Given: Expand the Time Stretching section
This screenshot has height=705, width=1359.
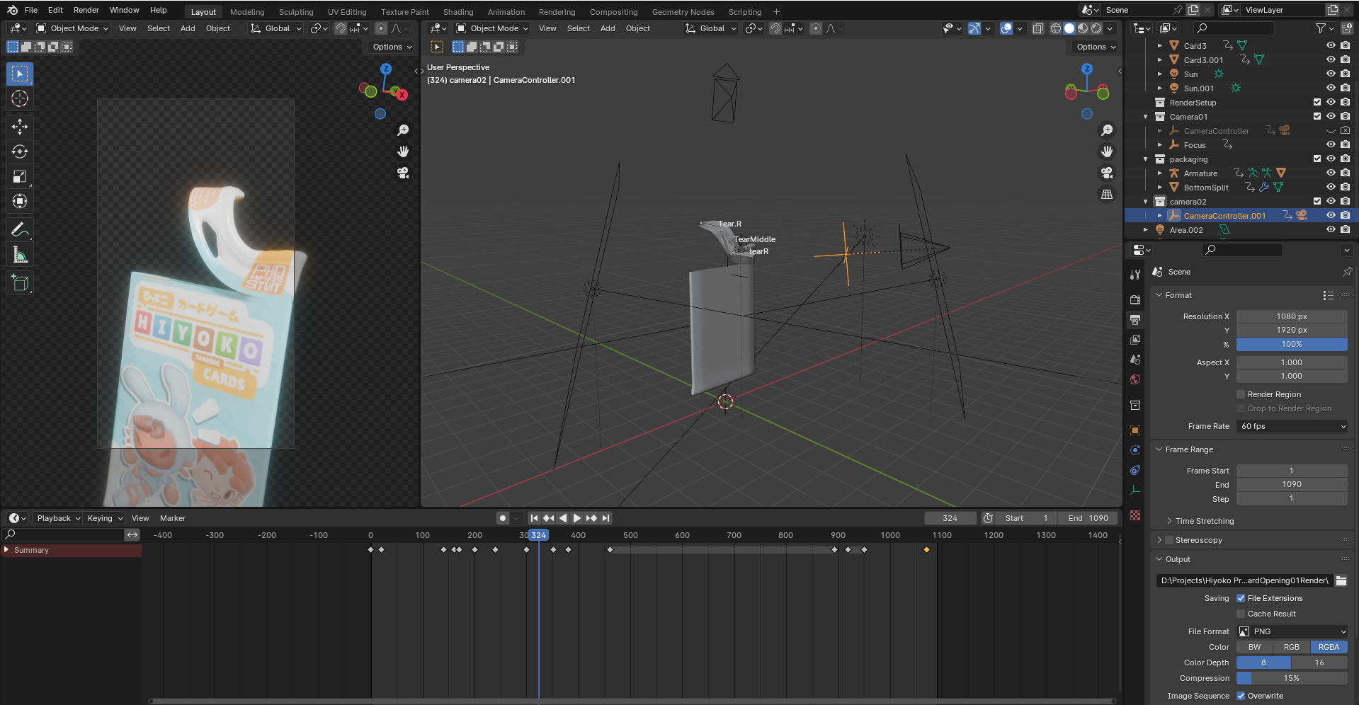Looking at the screenshot, I should [x=1199, y=521].
